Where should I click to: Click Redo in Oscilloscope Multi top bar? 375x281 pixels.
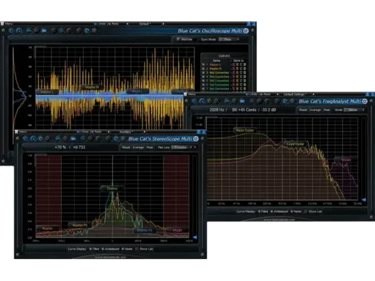(113, 24)
